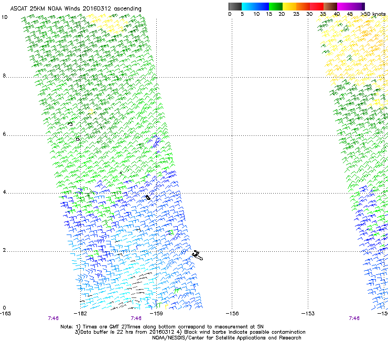This screenshot has height=341, width=388.
Task: Click the longitude label '-159'
Action: click(x=156, y=314)
